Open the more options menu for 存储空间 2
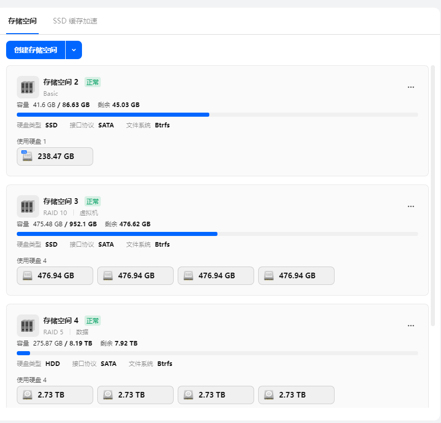Image resolution: width=441 pixels, height=423 pixels. point(411,87)
